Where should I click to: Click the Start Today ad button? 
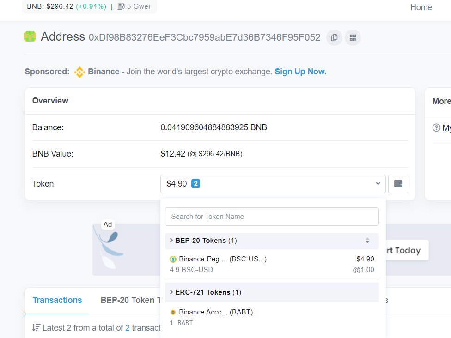click(407, 250)
